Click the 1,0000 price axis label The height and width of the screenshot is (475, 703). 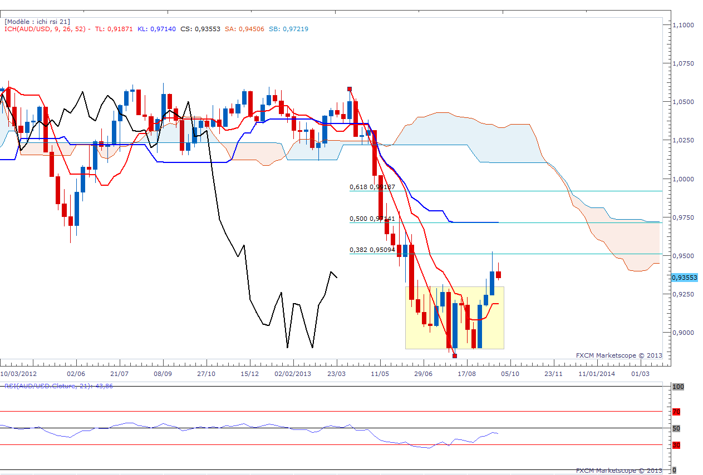click(683, 179)
